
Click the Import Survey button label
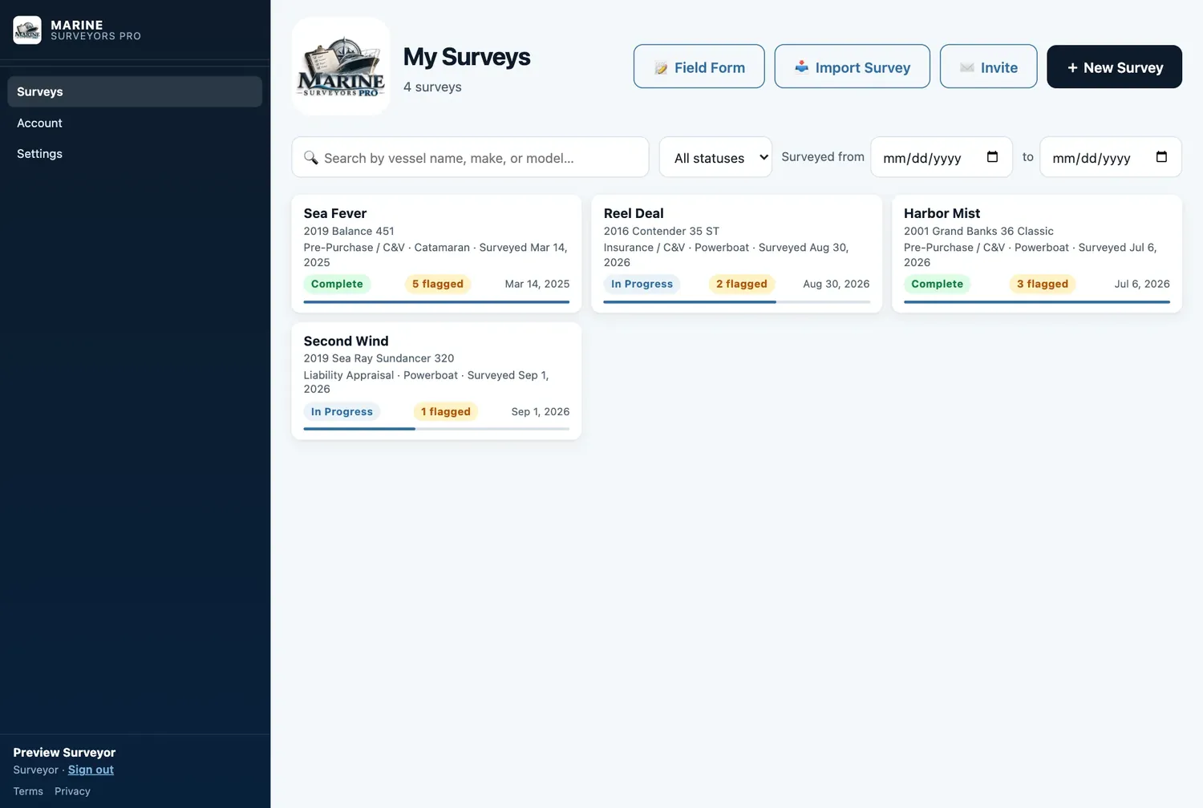(x=863, y=68)
